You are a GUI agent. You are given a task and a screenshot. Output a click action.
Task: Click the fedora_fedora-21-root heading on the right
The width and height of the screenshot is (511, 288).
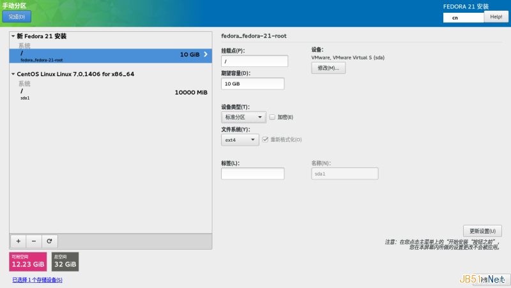click(x=254, y=36)
